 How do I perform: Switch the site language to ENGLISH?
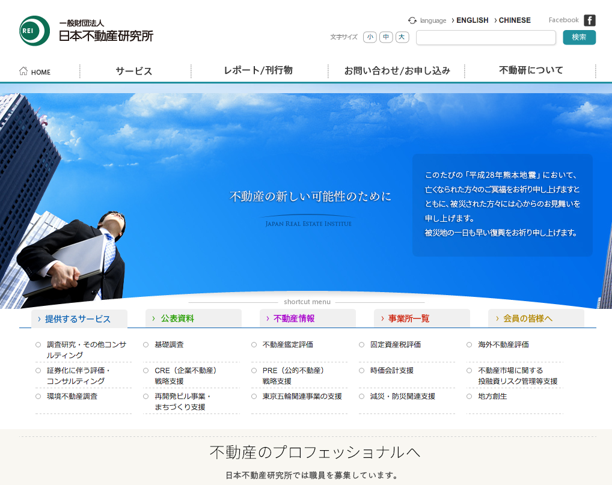(472, 20)
